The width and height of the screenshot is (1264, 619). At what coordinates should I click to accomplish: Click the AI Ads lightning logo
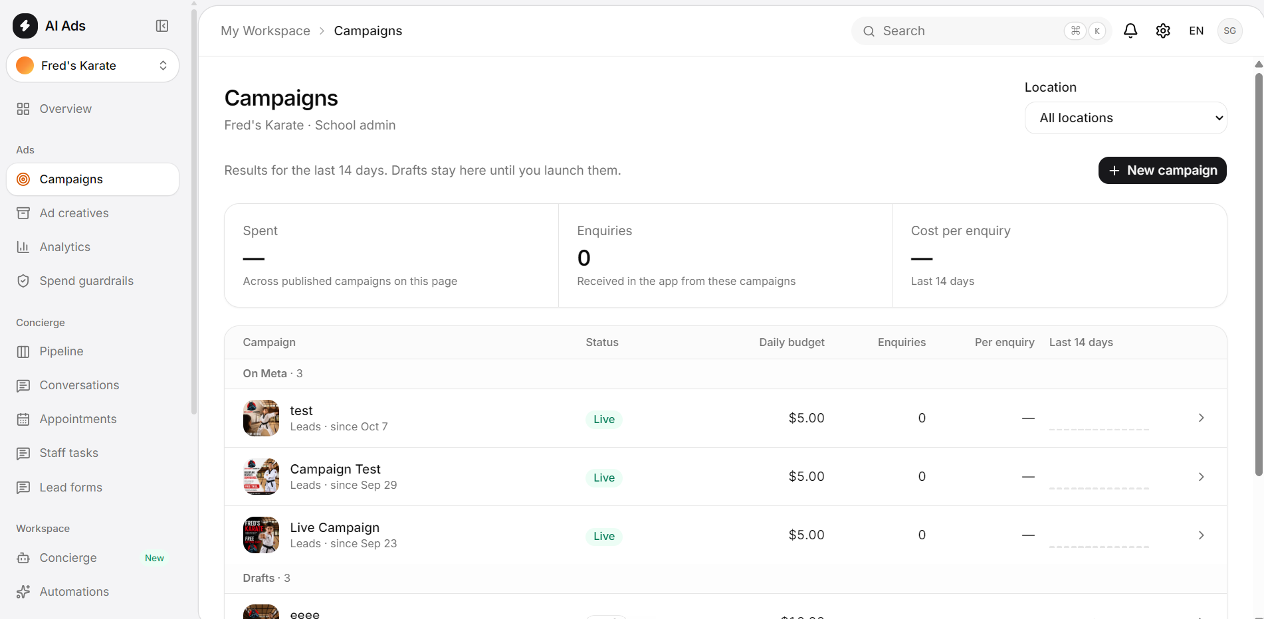(x=25, y=26)
